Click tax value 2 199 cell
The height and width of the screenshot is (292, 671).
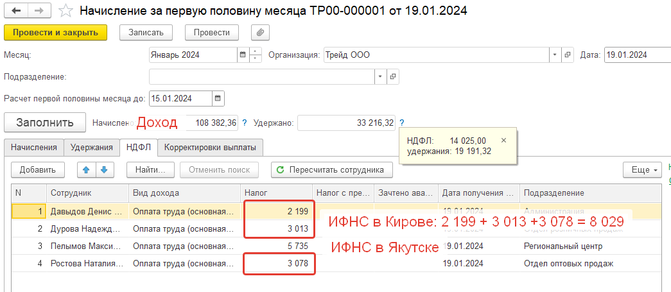(276, 211)
